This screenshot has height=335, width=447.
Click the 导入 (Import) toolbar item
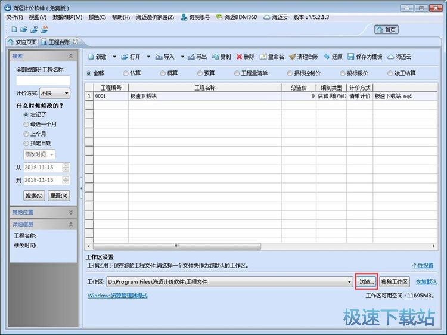164,57
